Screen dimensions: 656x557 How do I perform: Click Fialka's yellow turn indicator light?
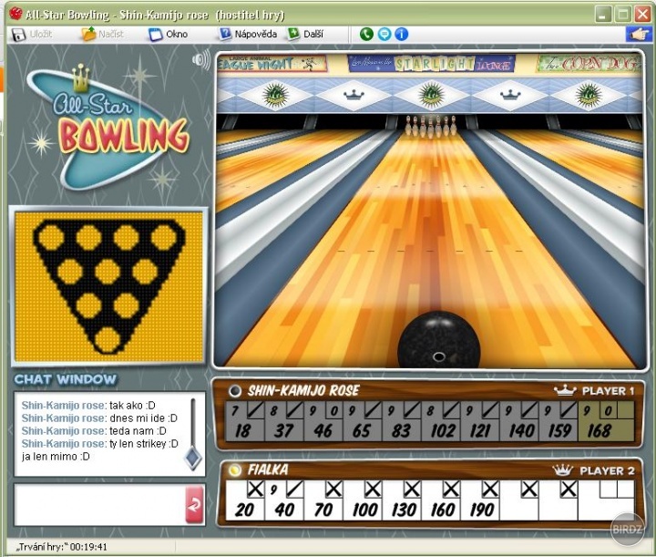(235, 470)
